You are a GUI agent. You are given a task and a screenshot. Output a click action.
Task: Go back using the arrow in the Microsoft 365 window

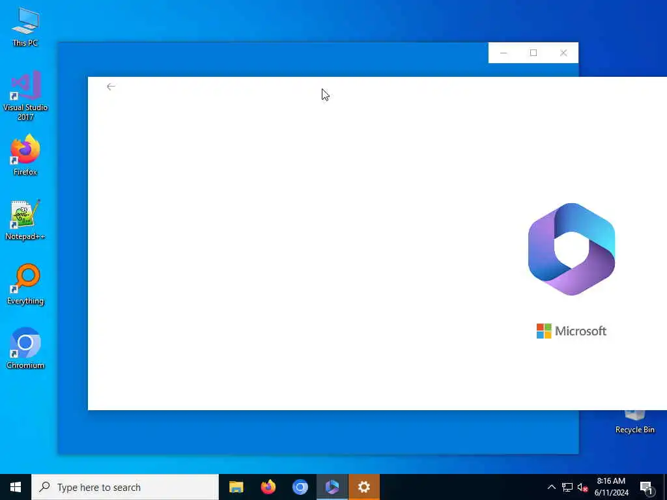[x=111, y=87]
